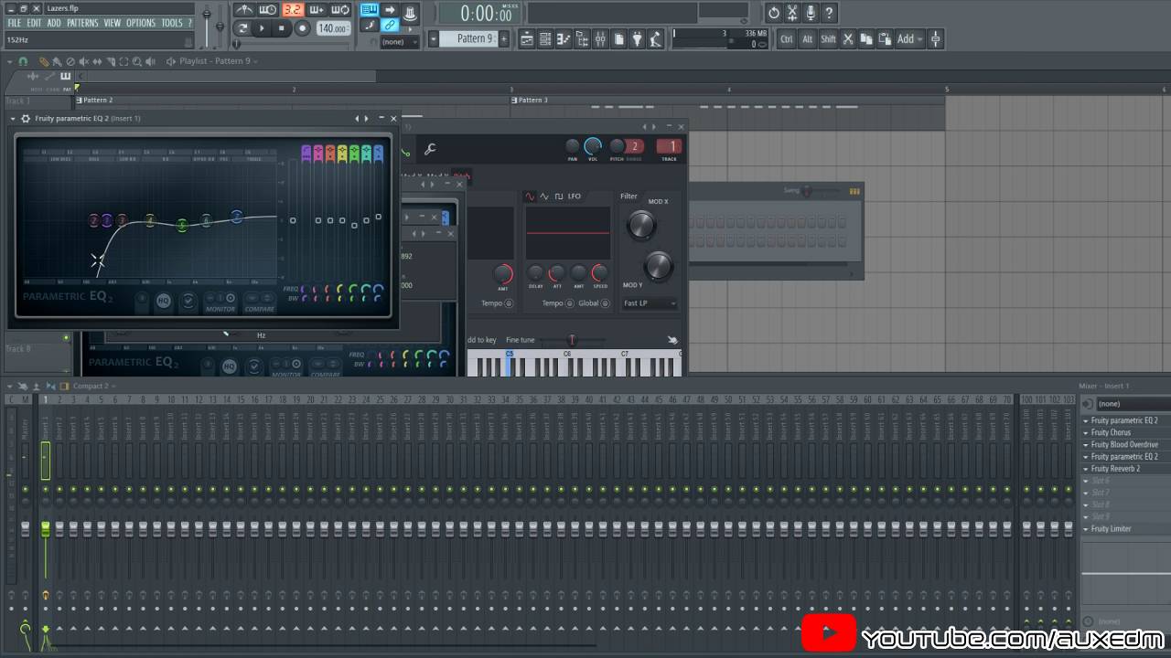This screenshot has height=658, width=1171.
Task: Click the Fine tune slider in channel settings
Action: click(572, 340)
